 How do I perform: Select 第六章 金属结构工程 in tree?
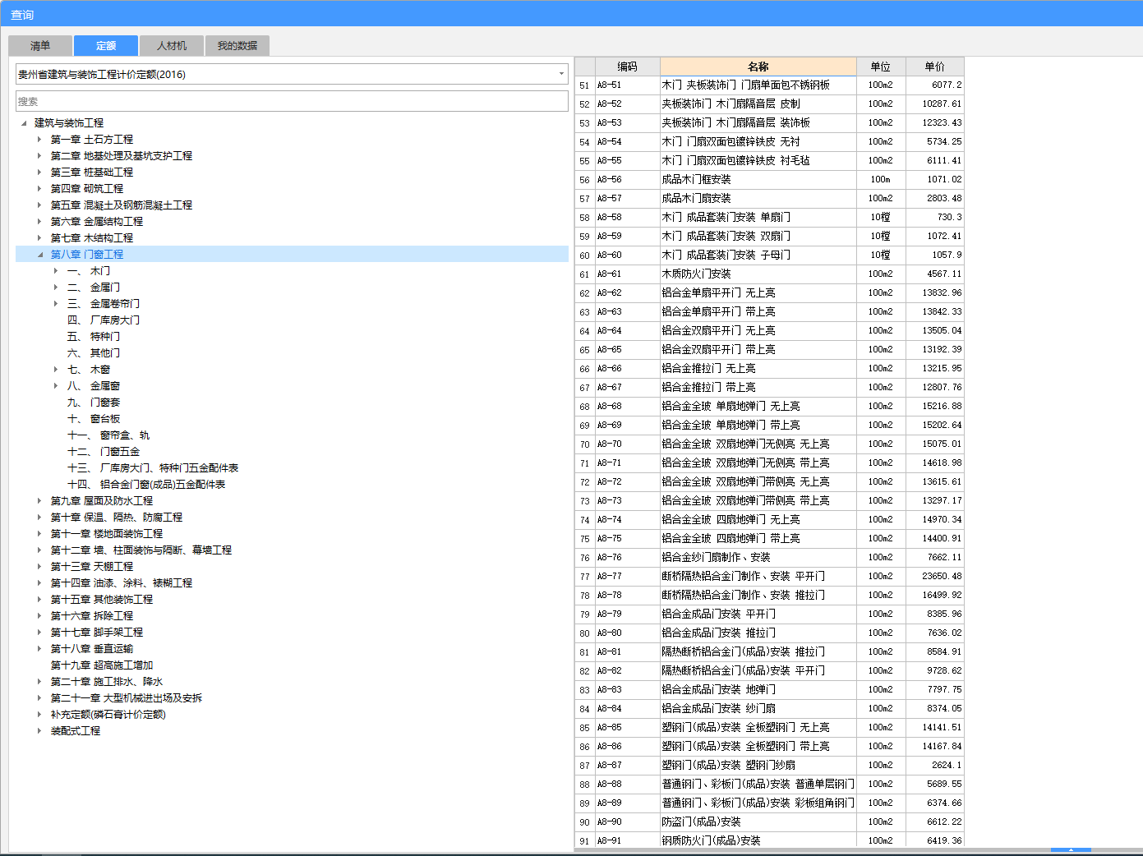pyautogui.click(x=97, y=222)
